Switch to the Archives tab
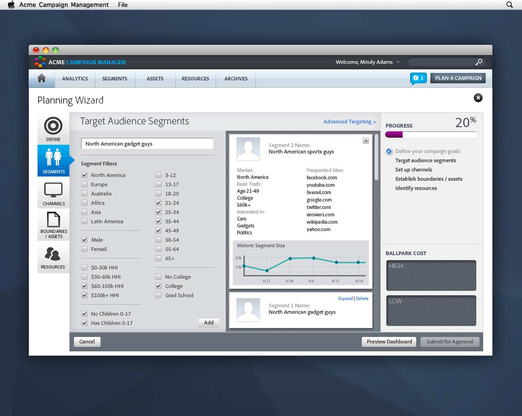 click(x=236, y=79)
